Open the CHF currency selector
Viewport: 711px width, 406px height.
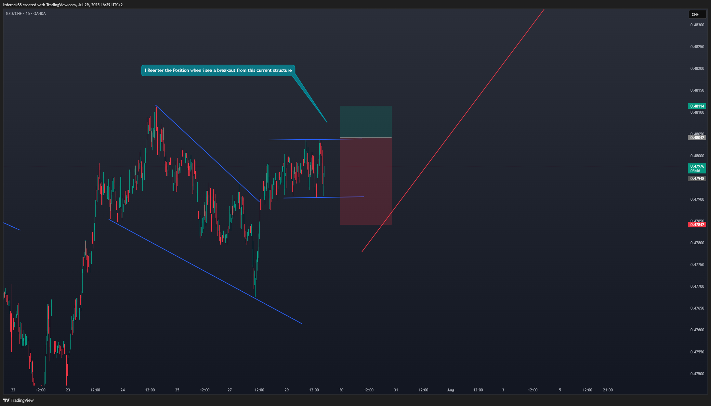pos(697,14)
